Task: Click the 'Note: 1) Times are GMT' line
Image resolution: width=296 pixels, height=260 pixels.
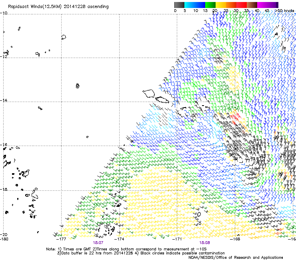Action: (126, 249)
